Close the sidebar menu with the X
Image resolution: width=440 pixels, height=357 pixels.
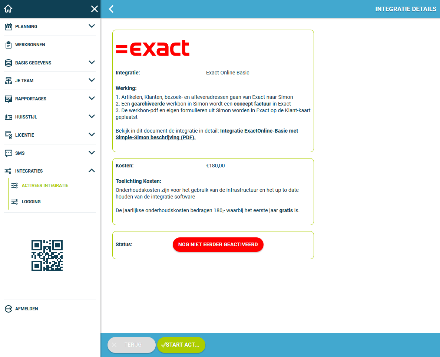95,9
